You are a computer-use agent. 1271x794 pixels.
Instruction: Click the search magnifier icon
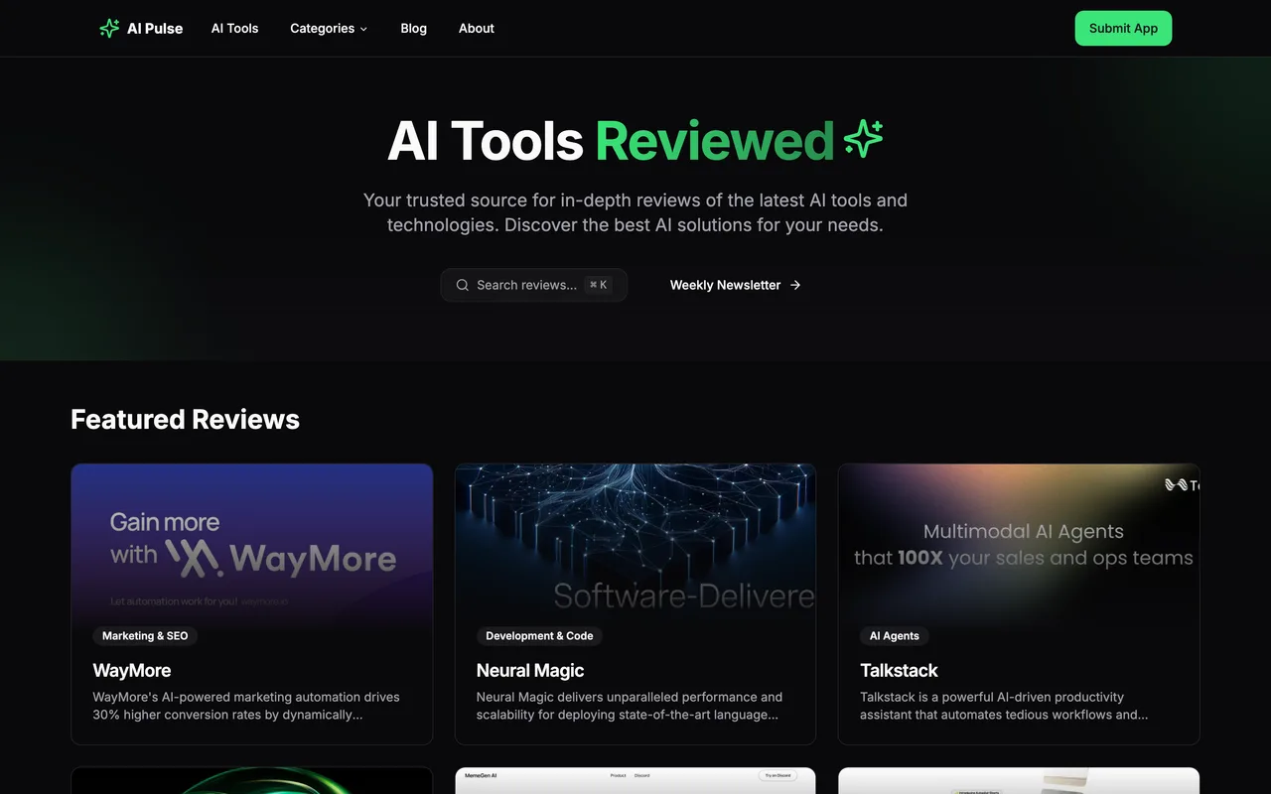(462, 285)
